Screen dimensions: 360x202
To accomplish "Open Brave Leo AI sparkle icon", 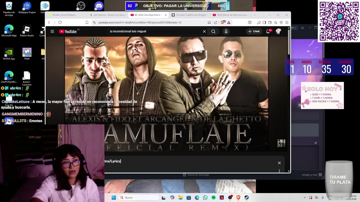I will pyautogui.click(x=276, y=22).
